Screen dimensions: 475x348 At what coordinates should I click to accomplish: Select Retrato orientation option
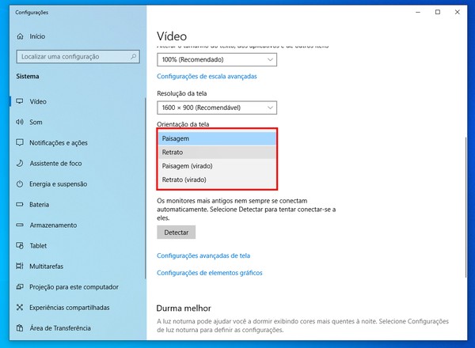217,152
